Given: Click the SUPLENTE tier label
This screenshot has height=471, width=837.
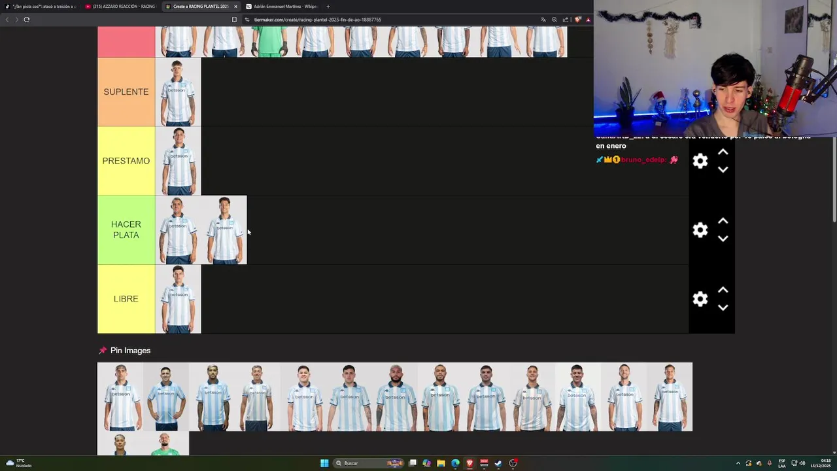Looking at the screenshot, I should pyautogui.click(x=126, y=92).
